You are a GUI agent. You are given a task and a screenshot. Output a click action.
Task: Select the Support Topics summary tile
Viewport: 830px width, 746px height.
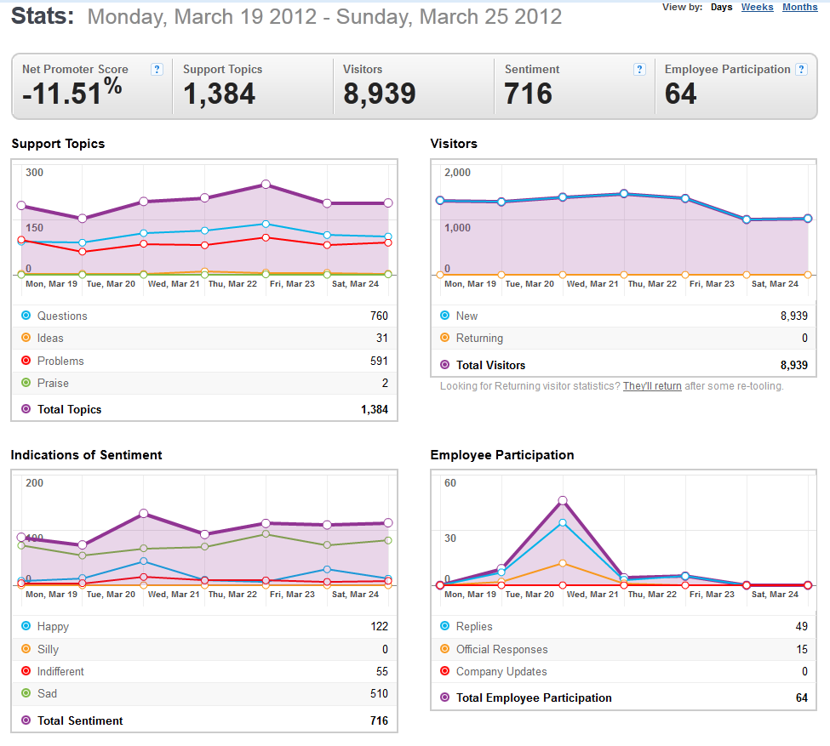tap(253, 86)
